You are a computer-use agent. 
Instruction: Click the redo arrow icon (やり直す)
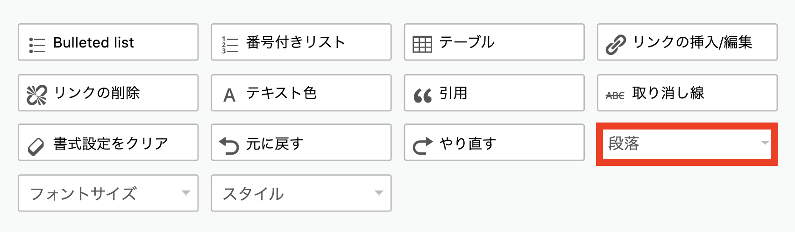[x=423, y=146]
